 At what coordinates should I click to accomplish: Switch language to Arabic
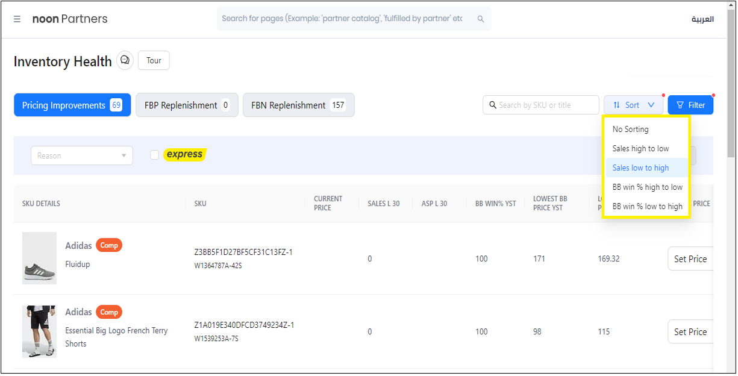[x=702, y=19]
